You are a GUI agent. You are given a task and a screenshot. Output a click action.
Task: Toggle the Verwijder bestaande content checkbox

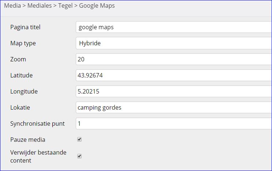(79, 156)
